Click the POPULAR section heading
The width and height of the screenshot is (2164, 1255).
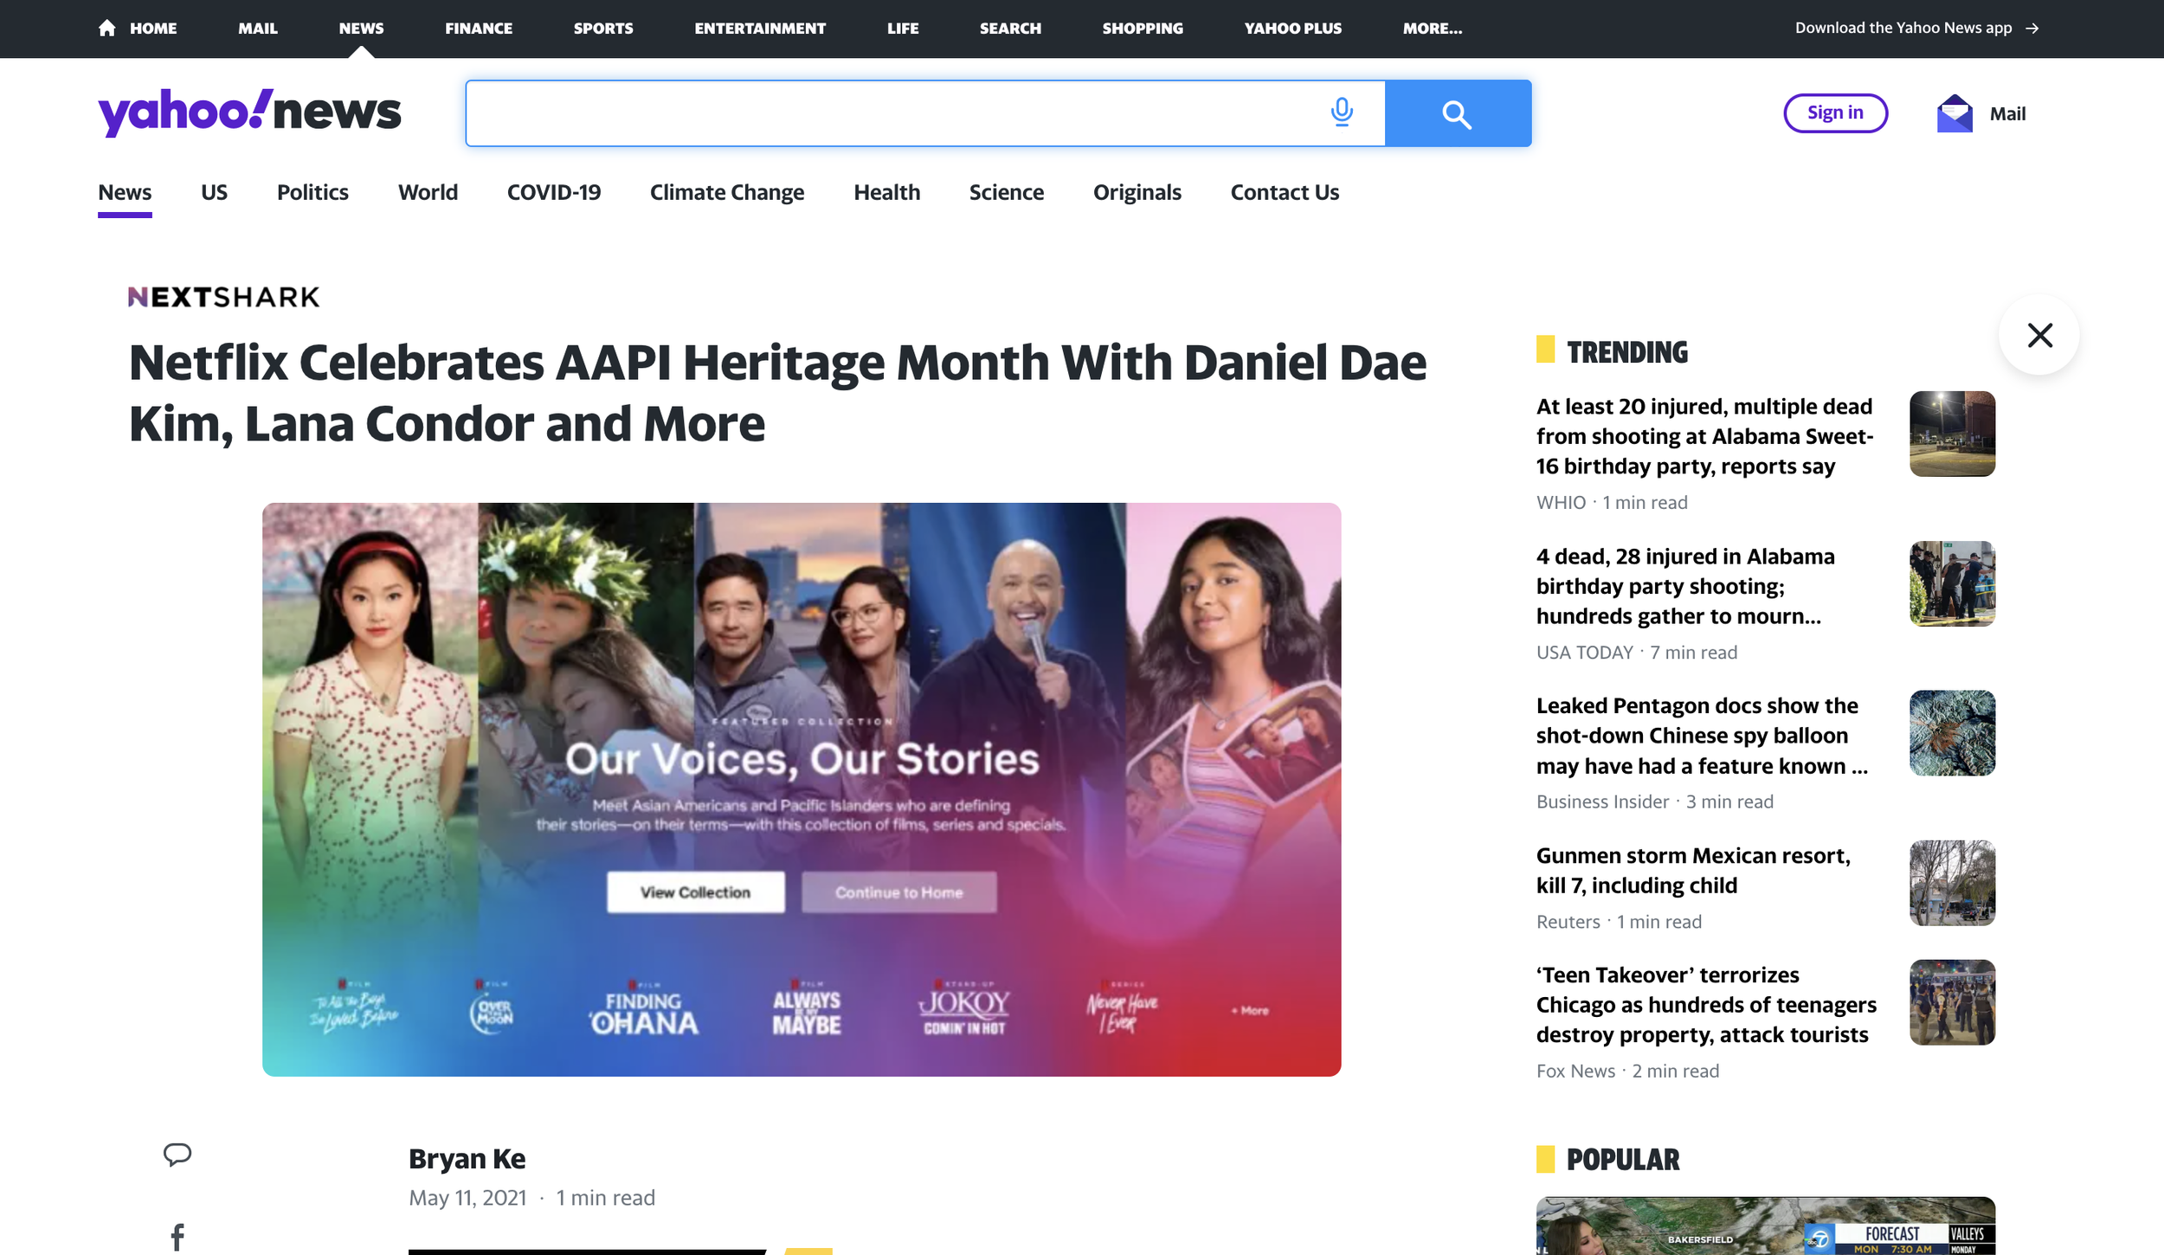pos(1622,1160)
